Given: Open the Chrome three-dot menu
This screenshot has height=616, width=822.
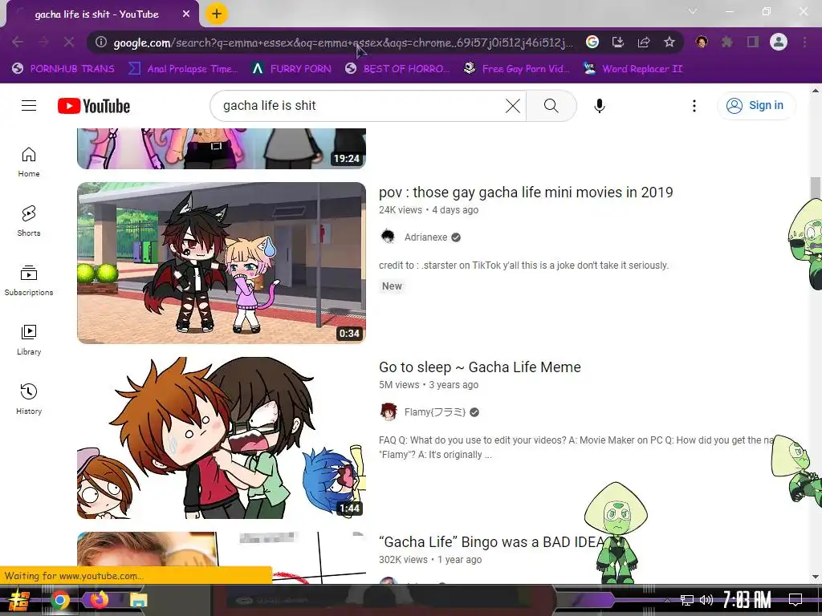Looking at the screenshot, I should tap(804, 42).
